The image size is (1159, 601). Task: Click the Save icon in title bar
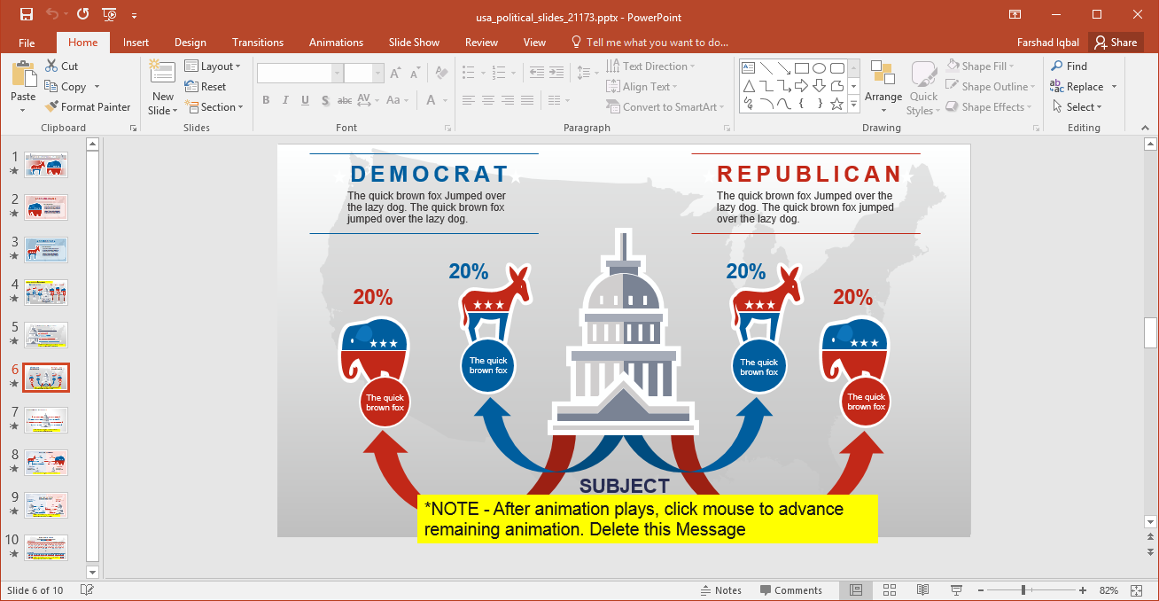tap(27, 14)
